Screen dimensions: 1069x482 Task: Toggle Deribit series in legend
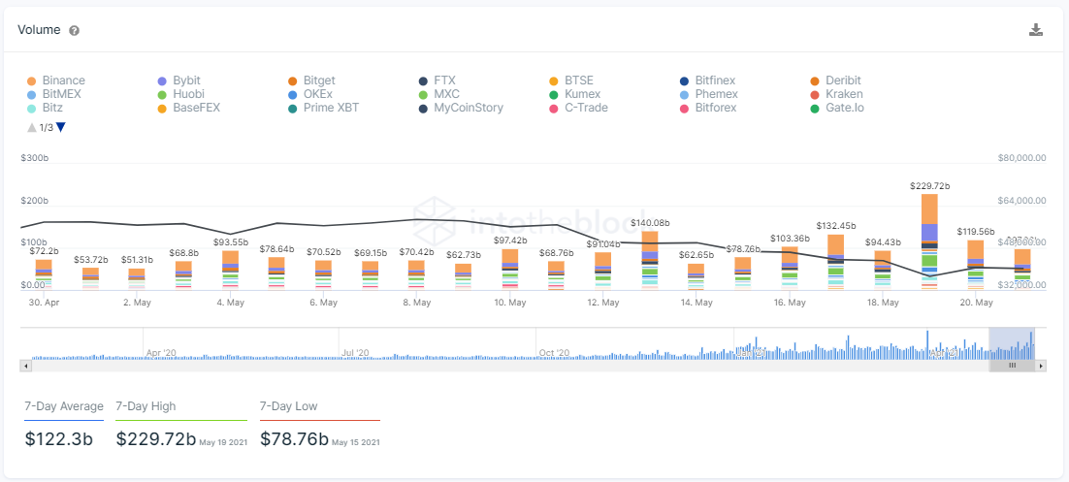835,80
